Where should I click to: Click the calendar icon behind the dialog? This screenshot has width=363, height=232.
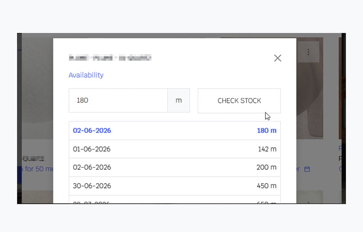307,169
